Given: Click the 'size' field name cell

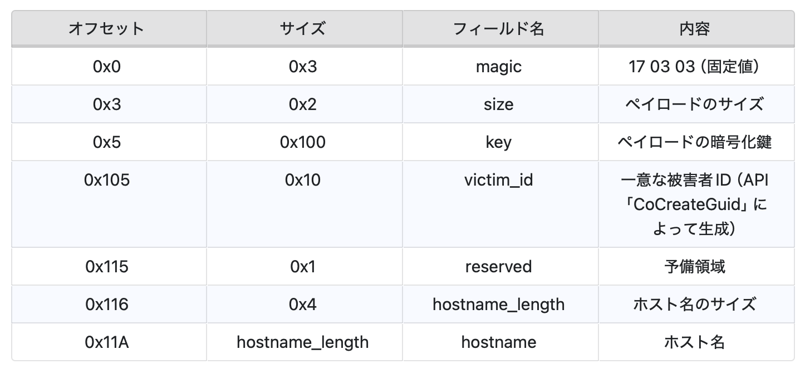Looking at the screenshot, I should point(498,104).
